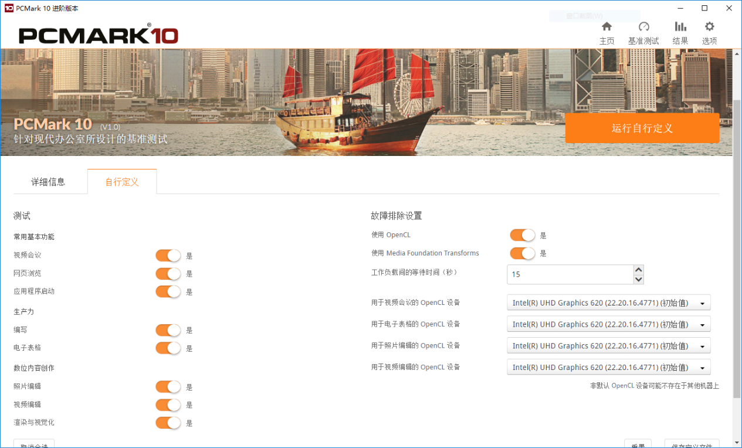Click the 非默认 OpenCL 设备 note text
Viewport: 742px width, 448px height.
[655, 386]
